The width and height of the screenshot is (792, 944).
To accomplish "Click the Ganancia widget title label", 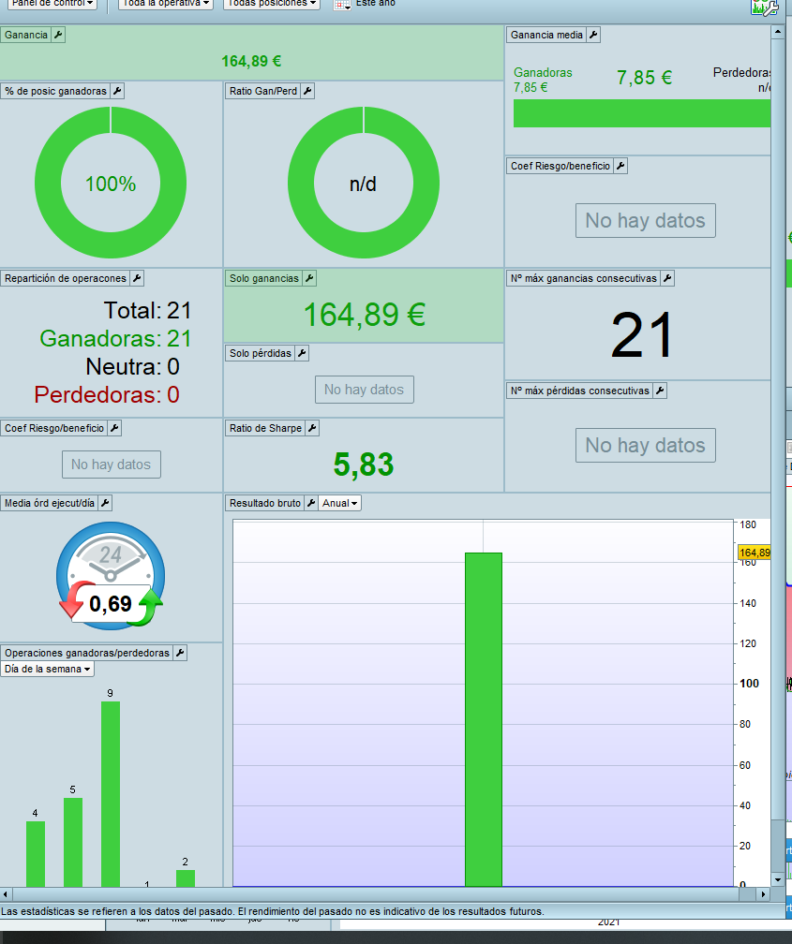I will pos(26,35).
